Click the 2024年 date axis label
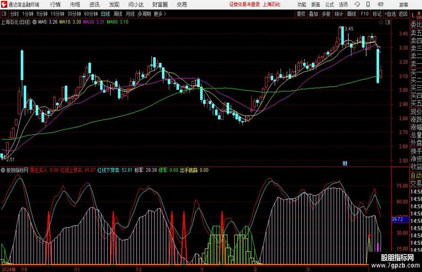The image size is (422, 272). point(8,269)
